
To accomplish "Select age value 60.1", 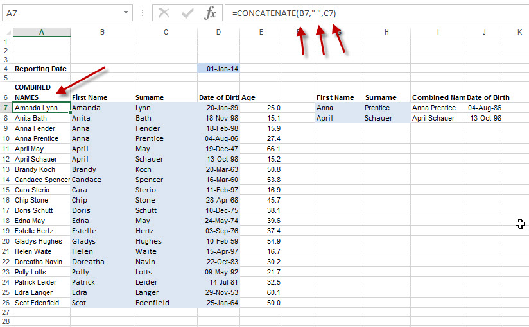I will 261,292.
